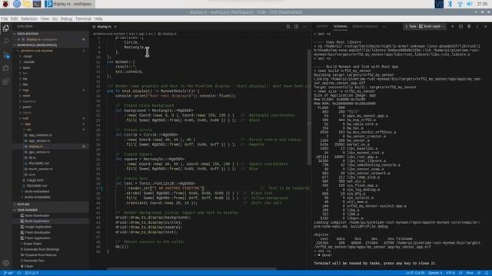Close display.rs in Open Editors list

tap(18, 39)
